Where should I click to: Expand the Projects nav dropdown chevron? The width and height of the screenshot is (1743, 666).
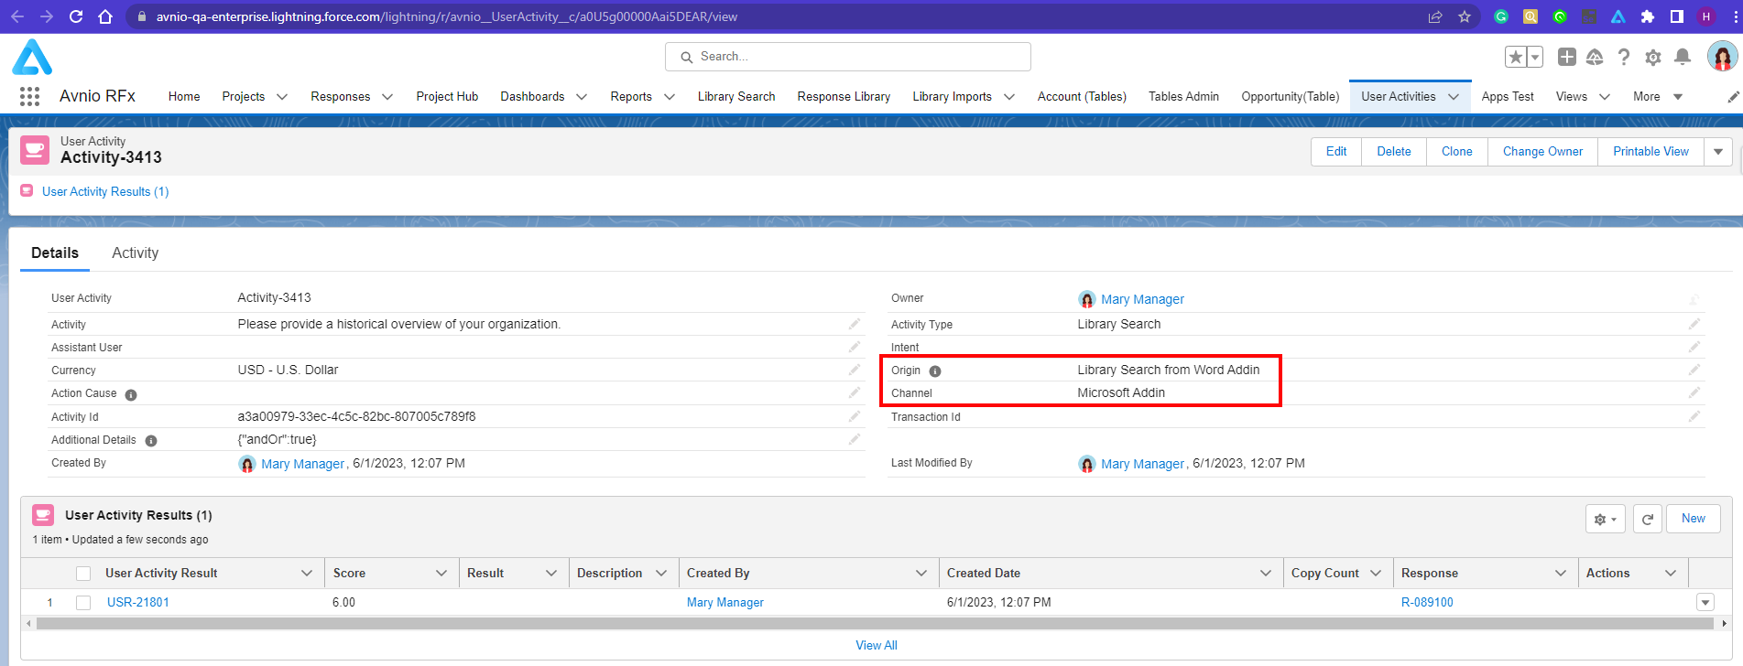click(282, 97)
